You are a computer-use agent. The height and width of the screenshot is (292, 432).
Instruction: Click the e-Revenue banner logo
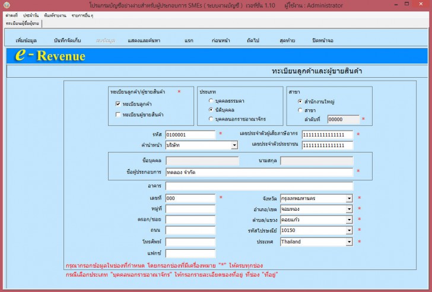tap(50, 55)
